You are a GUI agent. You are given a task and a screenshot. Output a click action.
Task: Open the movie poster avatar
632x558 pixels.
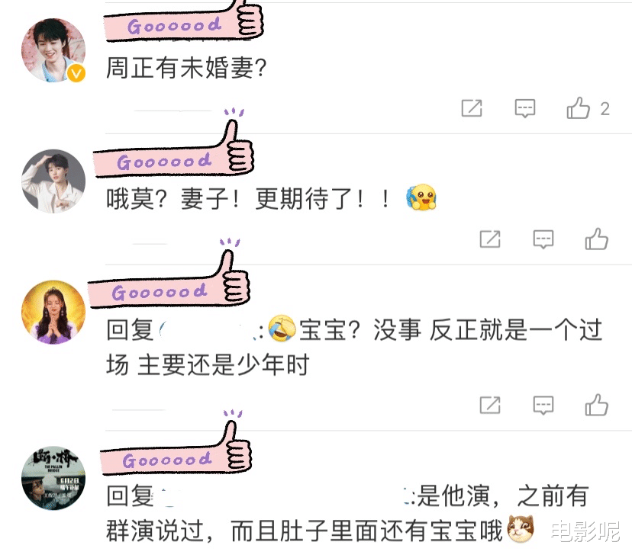tap(53, 478)
